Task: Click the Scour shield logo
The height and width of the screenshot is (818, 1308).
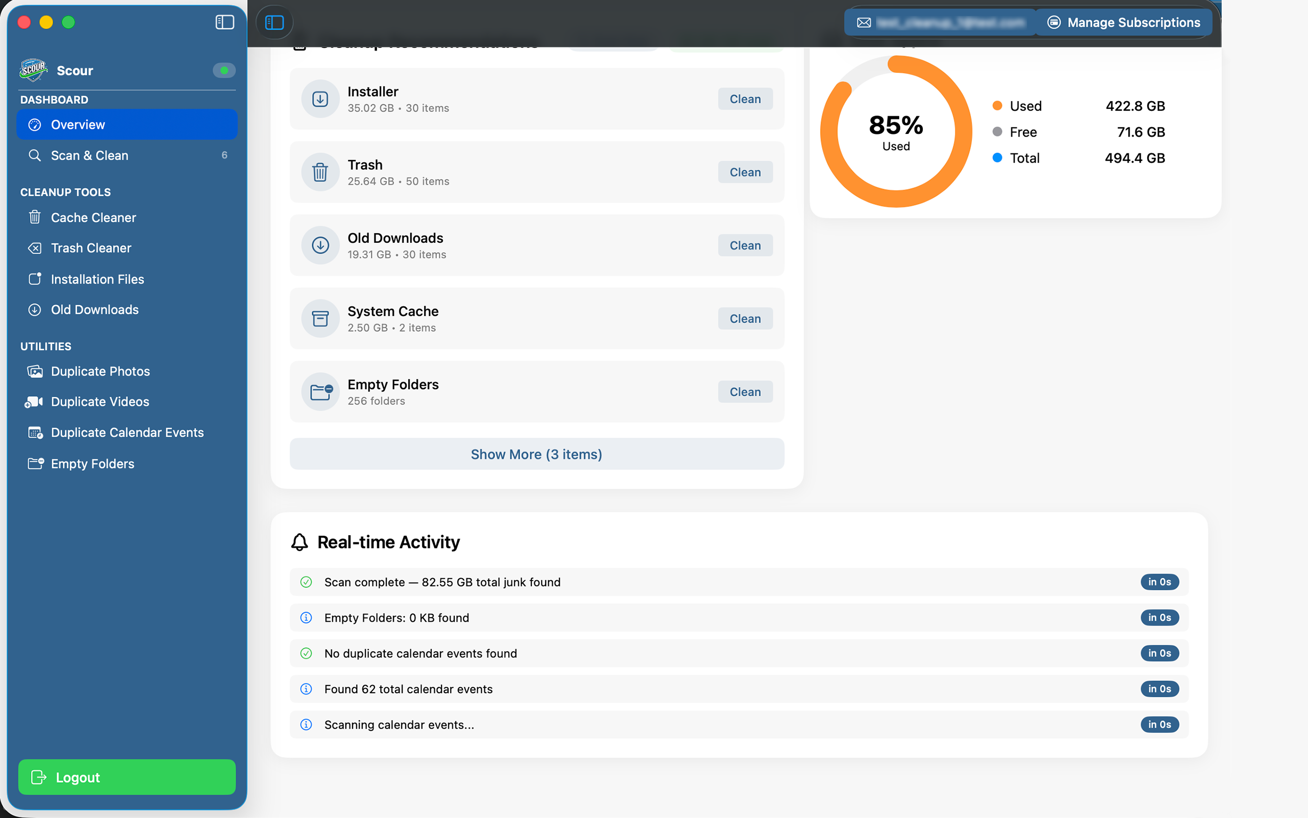Action: coord(34,71)
